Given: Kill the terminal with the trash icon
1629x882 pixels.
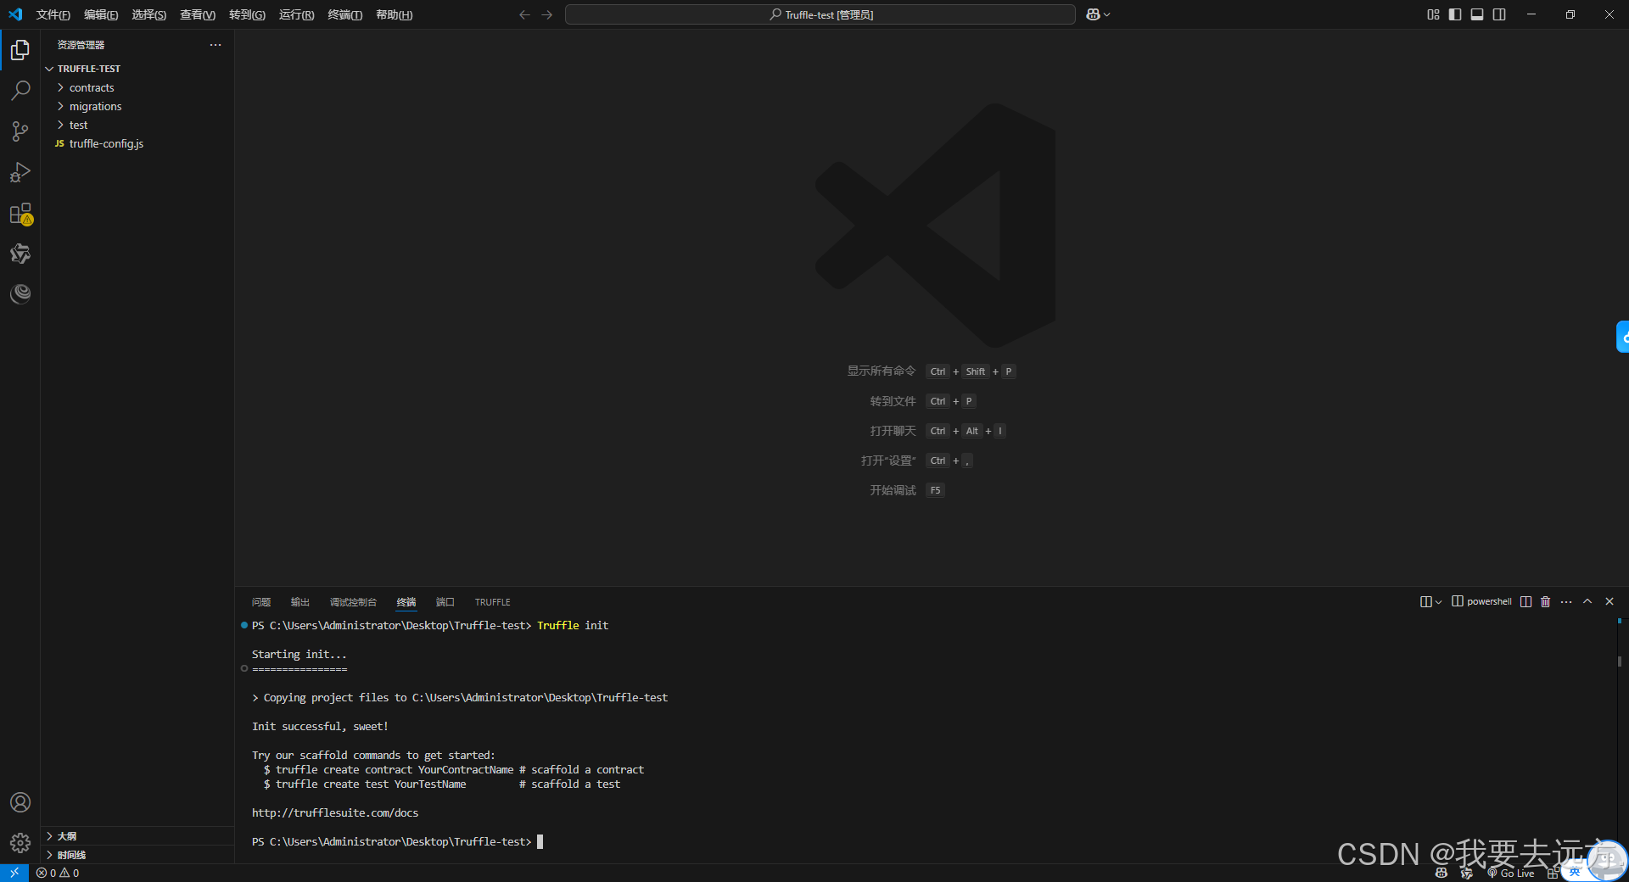Looking at the screenshot, I should click(1545, 601).
